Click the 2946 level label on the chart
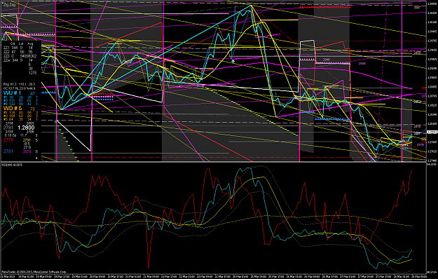The height and width of the screenshot is (279, 438). coord(327,60)
